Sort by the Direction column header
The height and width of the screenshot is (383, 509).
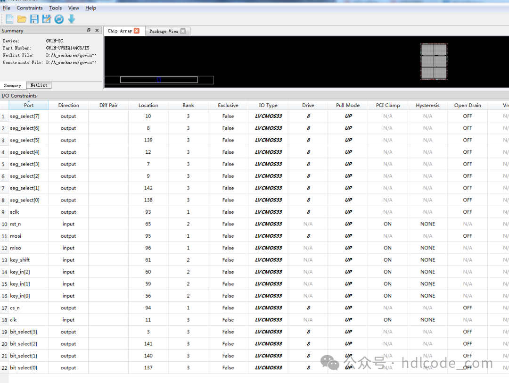click(x=68, y=105)
